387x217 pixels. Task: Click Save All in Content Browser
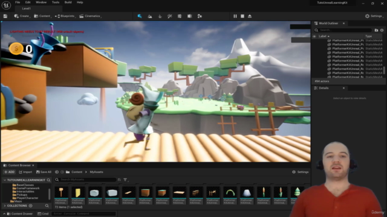pos(44,172)
